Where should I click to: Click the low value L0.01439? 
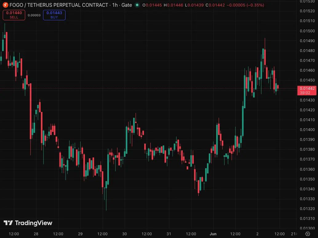[194, 5]
